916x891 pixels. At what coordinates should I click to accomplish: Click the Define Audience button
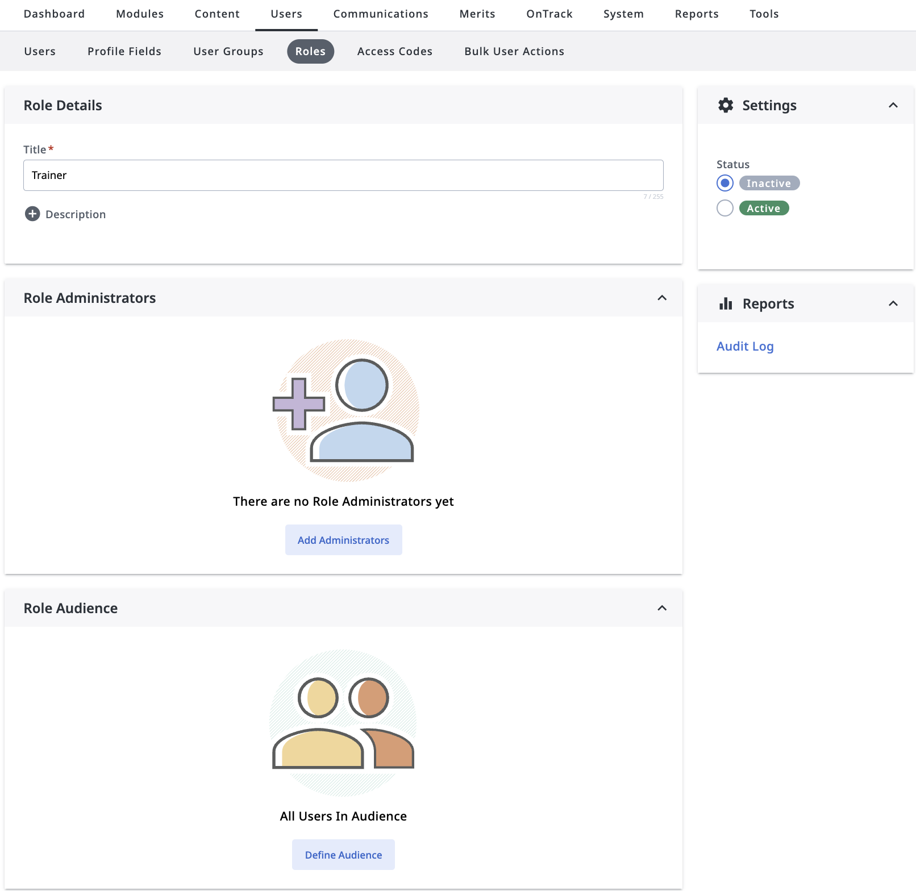click(344, 855)
